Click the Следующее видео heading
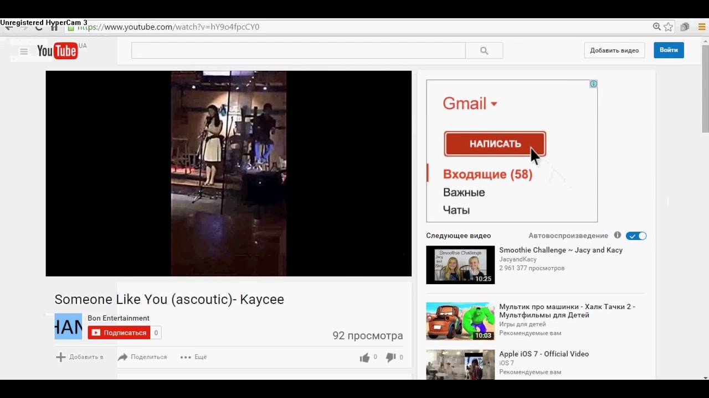Screen dimensions: 709x398 click(x=459, y=235)
